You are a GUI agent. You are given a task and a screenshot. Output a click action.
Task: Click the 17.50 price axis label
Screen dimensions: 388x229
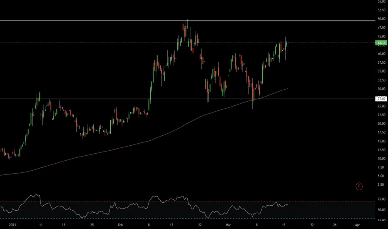click(x=381, y=132)
